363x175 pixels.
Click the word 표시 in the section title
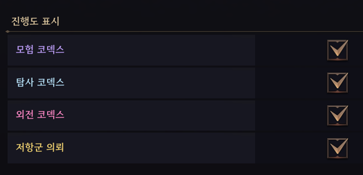pos(51,21)
